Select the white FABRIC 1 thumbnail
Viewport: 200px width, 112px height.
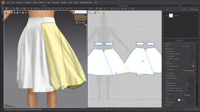171,16
